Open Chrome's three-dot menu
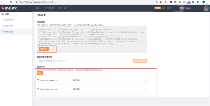Screen dimensions: 210x106 click(x=208, y=2)
